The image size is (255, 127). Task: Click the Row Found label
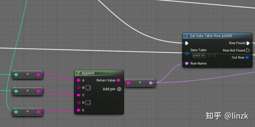pos(237,43)
